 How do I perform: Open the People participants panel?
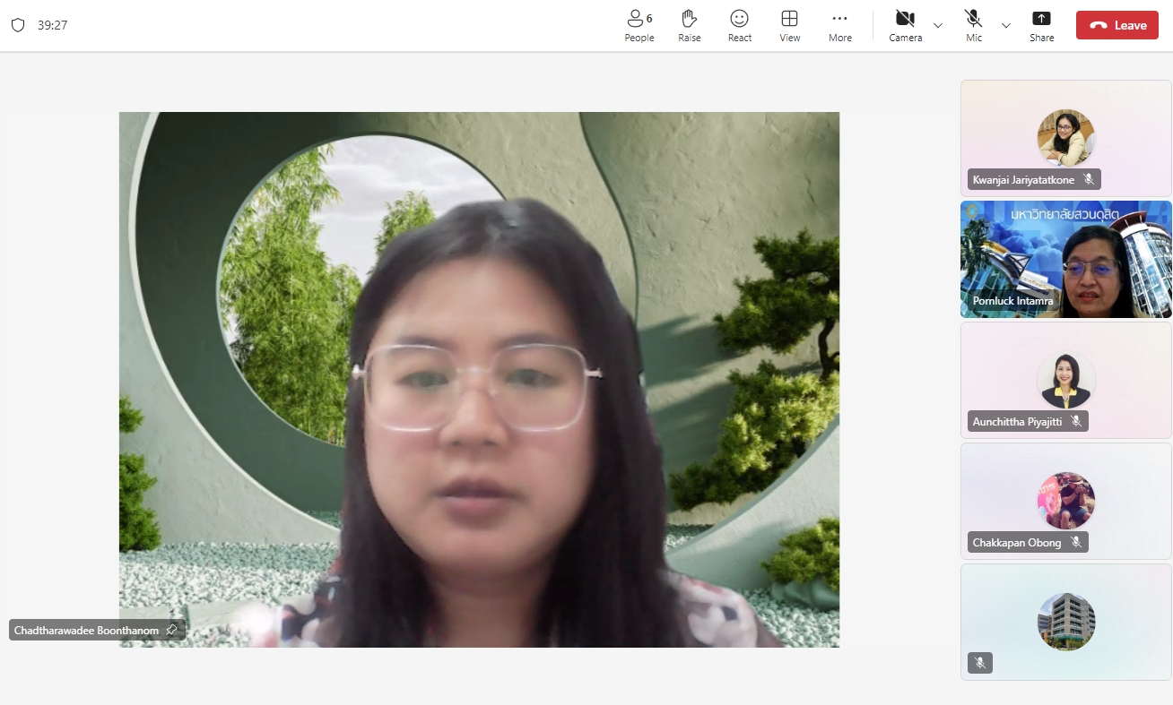639,25
